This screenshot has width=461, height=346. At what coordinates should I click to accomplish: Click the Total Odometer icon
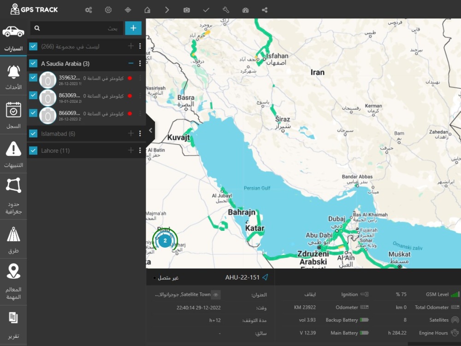point(455,307)
